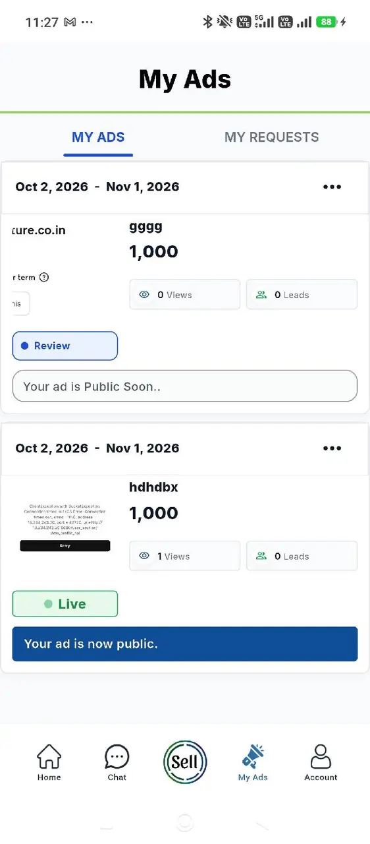Tap the 'Your ad is Public Soon..' field

185,386
